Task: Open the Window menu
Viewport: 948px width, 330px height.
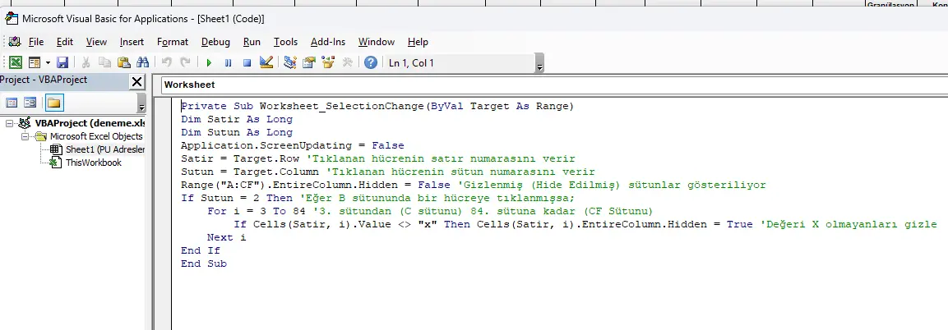Action: 376,42
